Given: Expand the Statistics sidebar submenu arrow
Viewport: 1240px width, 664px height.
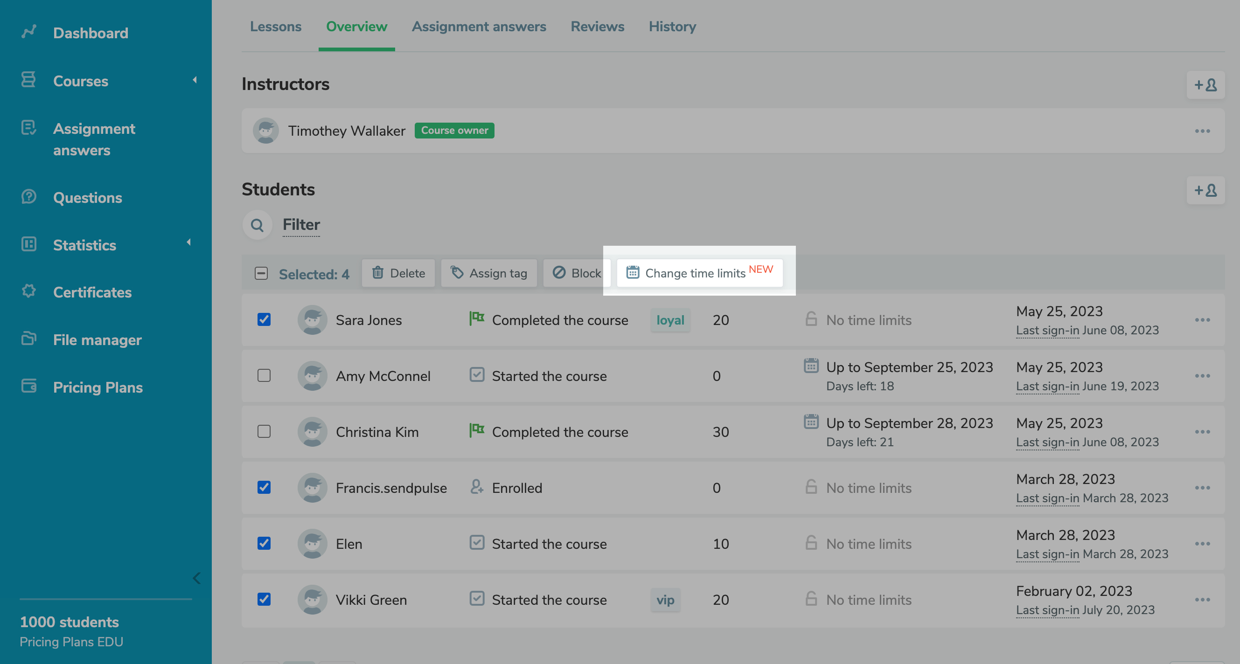Looking at the screenshot, I should [188, 242].
